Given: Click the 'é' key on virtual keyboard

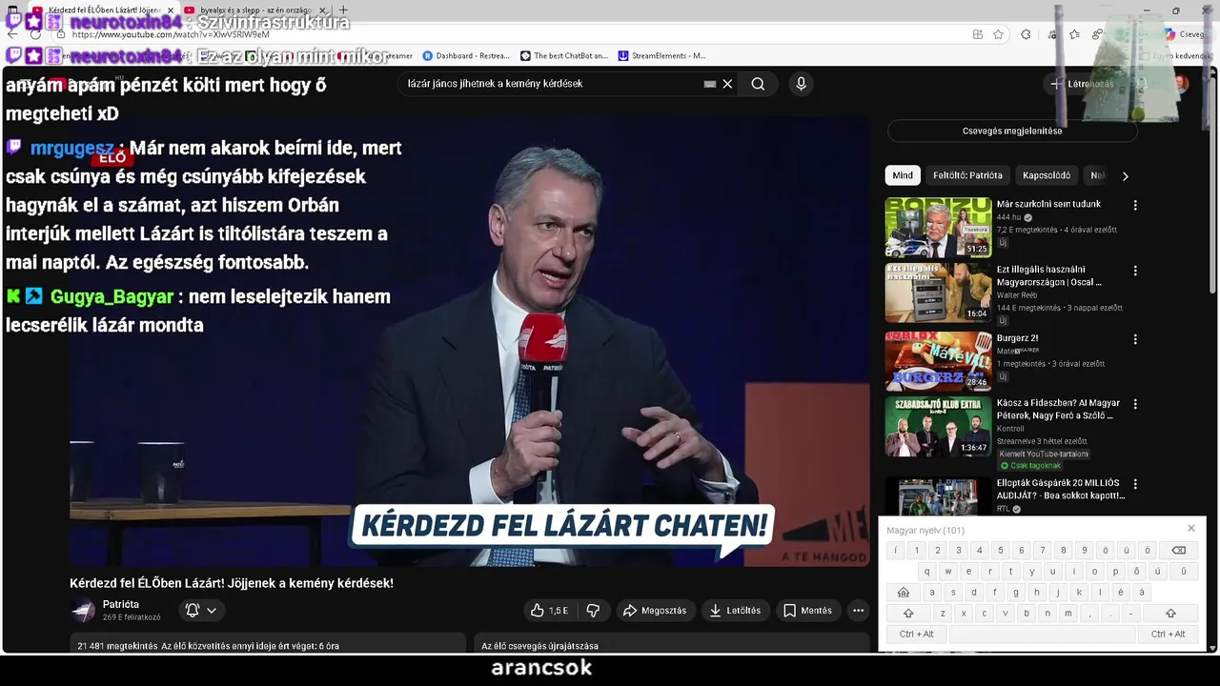Looking at the screenshot, I should 1121,593.
